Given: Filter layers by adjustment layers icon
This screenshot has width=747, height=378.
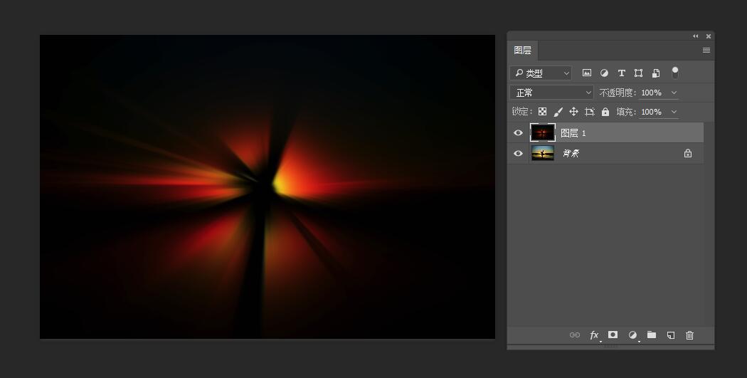Looking at the screenshot, I should pos(604,73).
